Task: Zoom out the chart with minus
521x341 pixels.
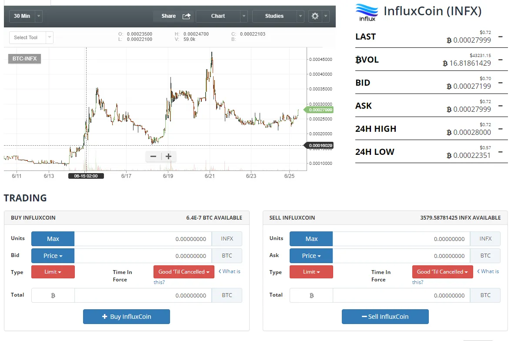Action: pyautogui.click(x=153, y=156)
